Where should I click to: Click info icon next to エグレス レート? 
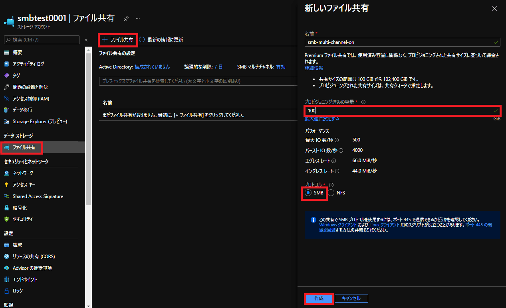333,161
